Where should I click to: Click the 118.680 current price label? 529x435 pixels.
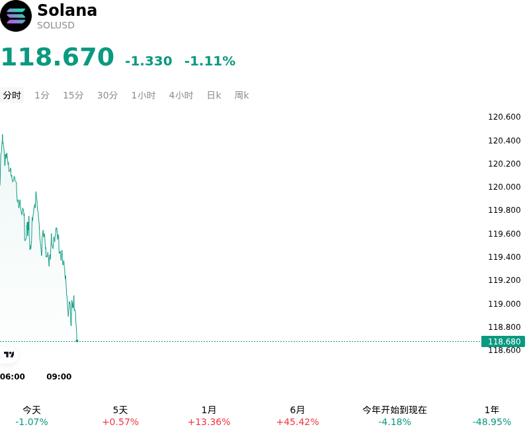point(503,341)
